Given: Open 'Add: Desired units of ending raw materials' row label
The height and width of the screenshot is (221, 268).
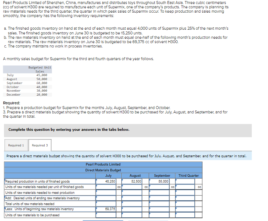Looking at the screenshot, I should tap(50, 198).
